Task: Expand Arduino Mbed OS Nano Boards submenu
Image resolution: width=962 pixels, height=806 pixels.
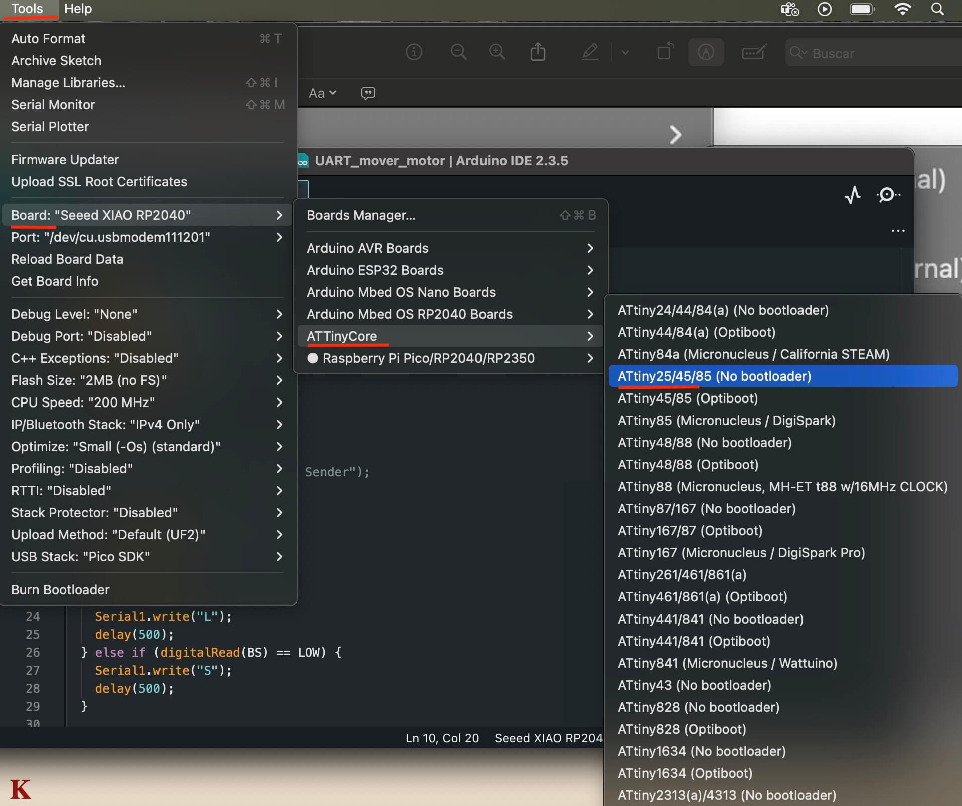Action: click(451, 292)
